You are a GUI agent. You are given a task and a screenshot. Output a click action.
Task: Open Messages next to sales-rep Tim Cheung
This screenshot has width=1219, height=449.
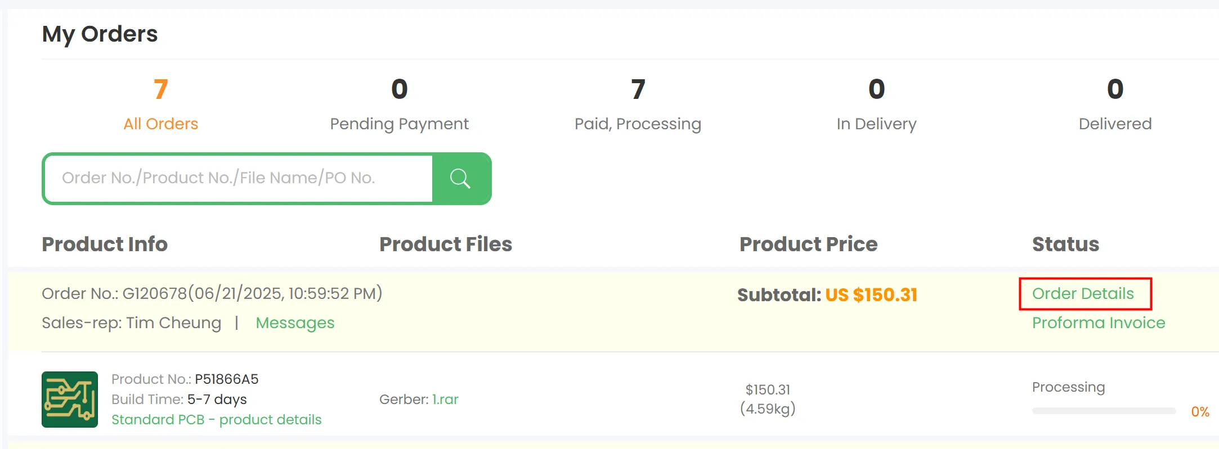(295, 323)
